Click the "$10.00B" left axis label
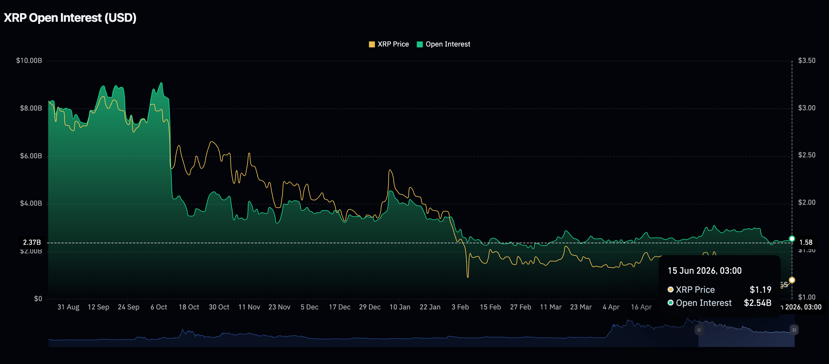Screen dimensions: 829x364 (x=29, y=61)
